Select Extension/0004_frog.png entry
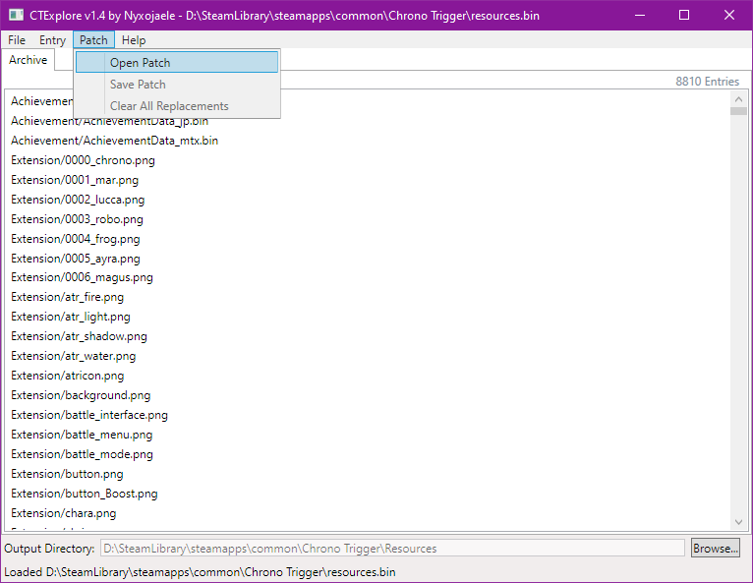753x583 pixels. (x=76, y=239)
